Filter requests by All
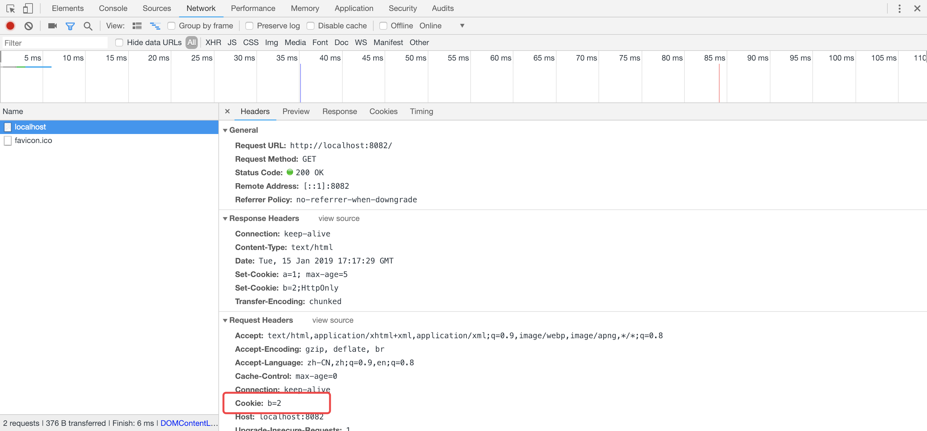This screenshot has width=927, height=431. coord(192,43)
